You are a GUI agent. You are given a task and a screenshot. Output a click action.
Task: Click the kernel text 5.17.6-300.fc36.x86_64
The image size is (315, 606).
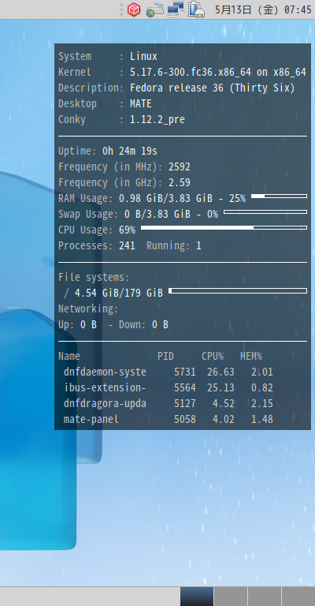pyautogui.click(x=191, y=73)
